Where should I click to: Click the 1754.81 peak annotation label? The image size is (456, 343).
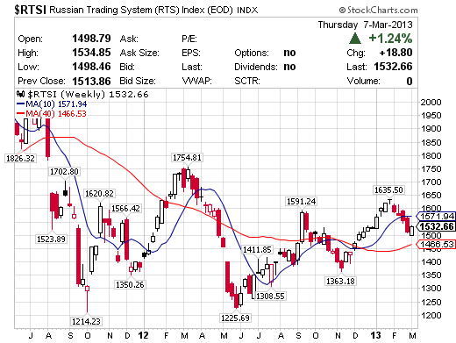click(x=187, y=158)
